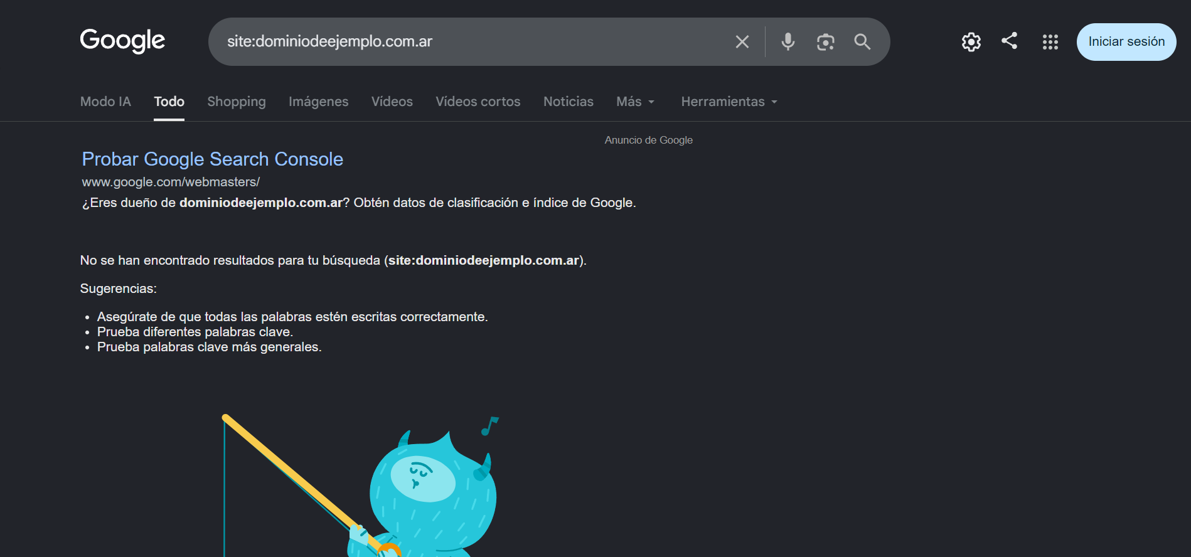Switch to Vídeos cortos tab
The height and width of the screenshot is (557, 1191).
[478, 102]
